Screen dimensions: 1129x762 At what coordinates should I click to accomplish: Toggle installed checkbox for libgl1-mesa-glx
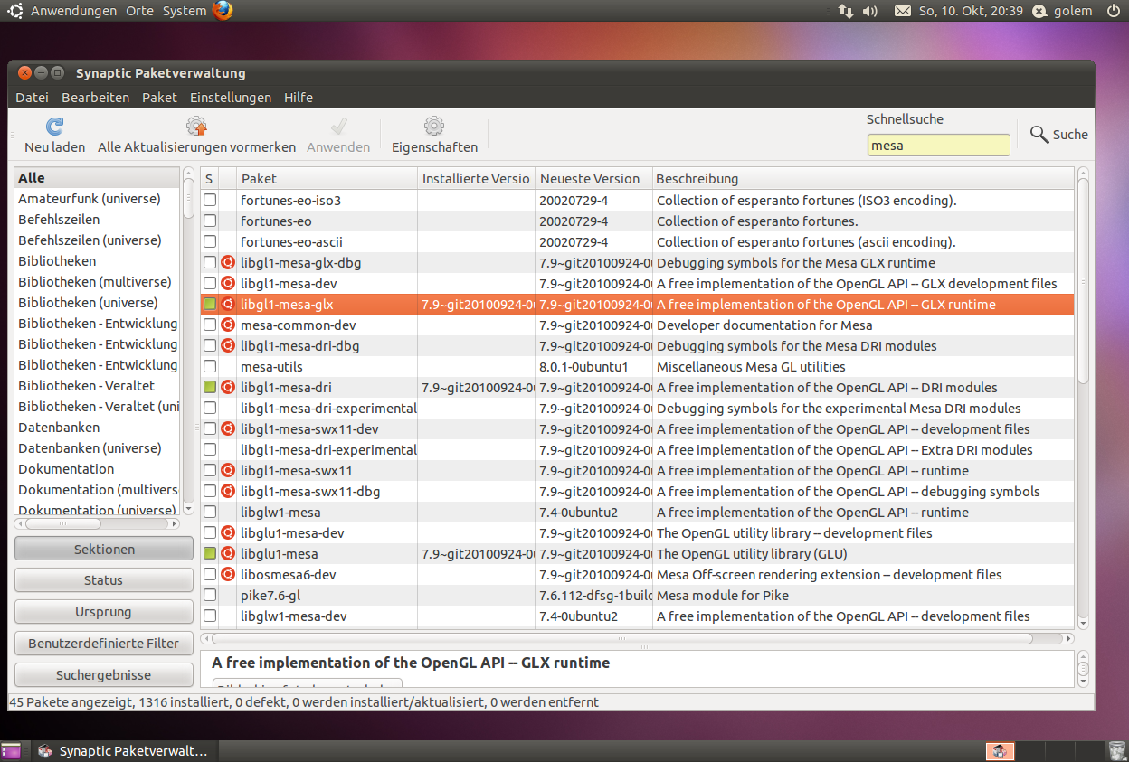[x=210, y=304]
